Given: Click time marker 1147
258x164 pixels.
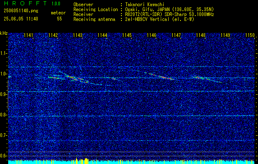Looking at the screenshot, I should coord(176,35).
